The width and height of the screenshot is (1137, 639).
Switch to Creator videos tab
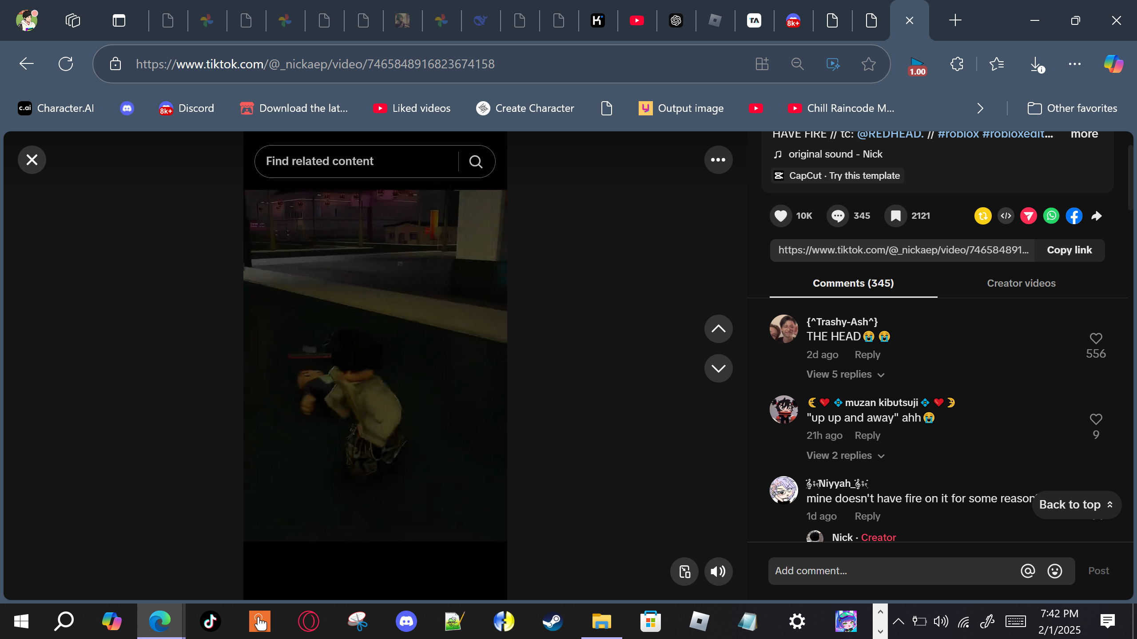1021,283
